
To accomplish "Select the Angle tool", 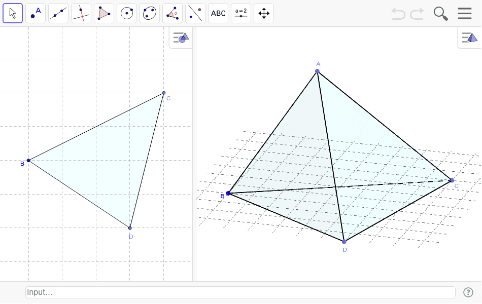I will click(x=173, y=13).
